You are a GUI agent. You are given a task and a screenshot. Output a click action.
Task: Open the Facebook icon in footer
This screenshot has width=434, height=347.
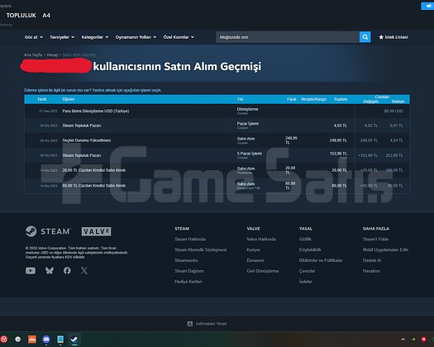(67, 270)
